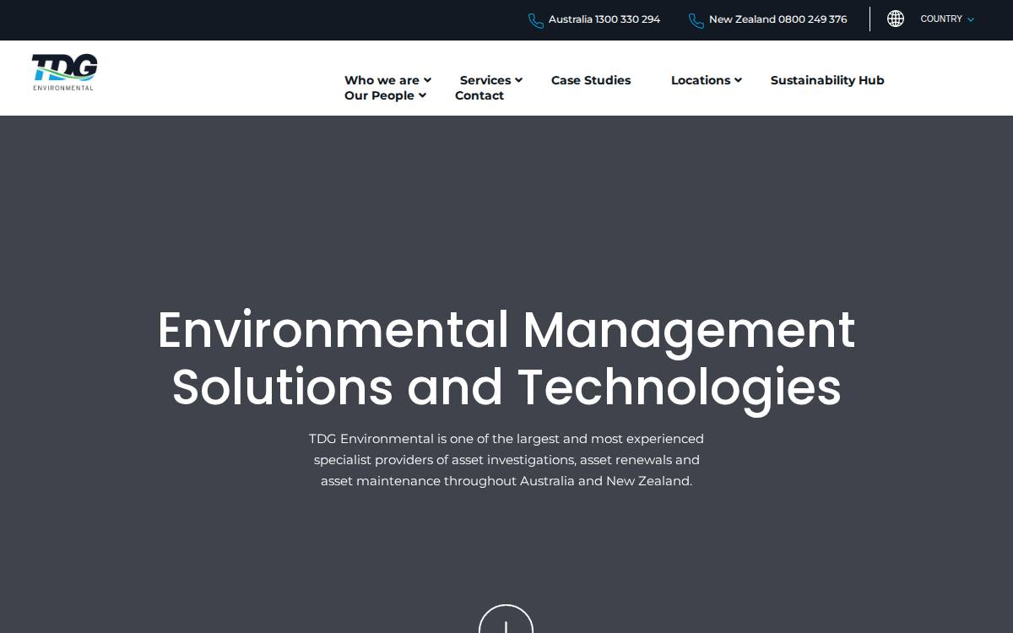
Task: Call New Zealand number 0800 249 376
Action: [778, 19]
